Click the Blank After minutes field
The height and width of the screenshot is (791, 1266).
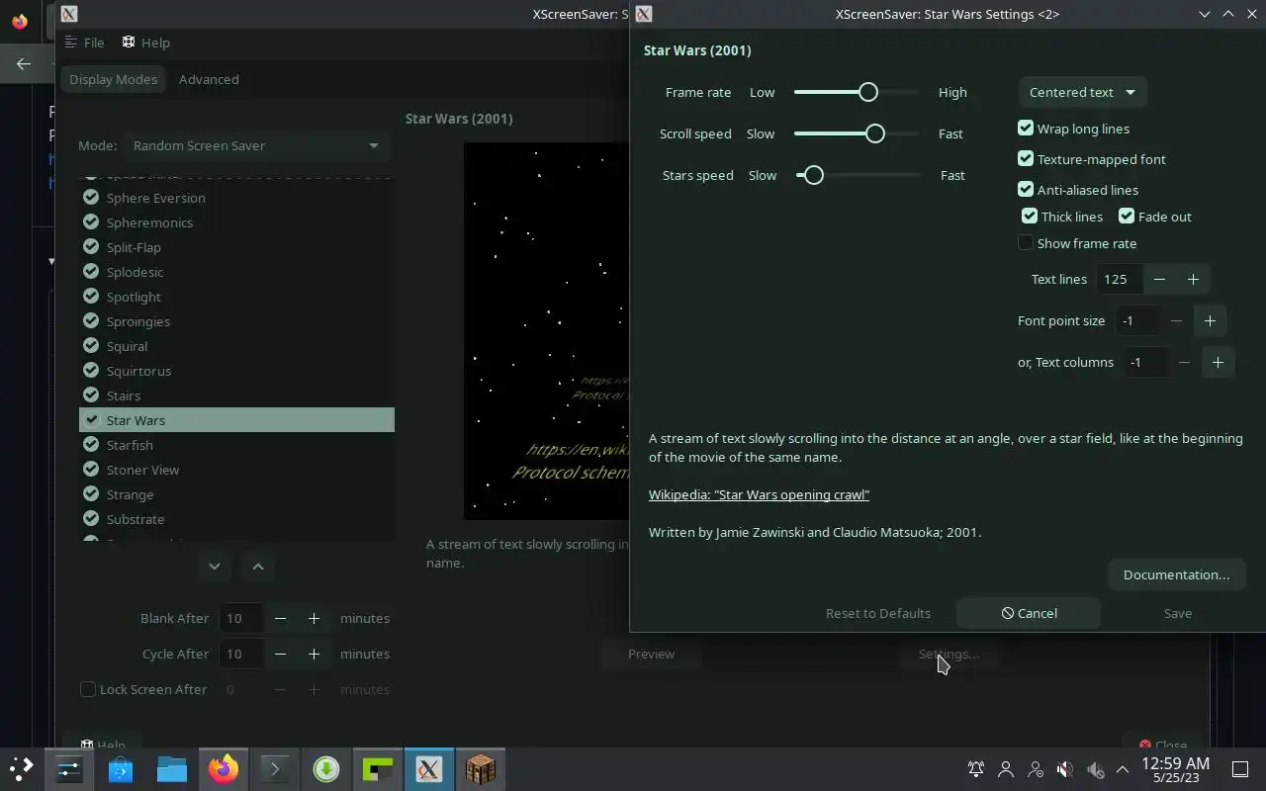(x=240, y=618)
